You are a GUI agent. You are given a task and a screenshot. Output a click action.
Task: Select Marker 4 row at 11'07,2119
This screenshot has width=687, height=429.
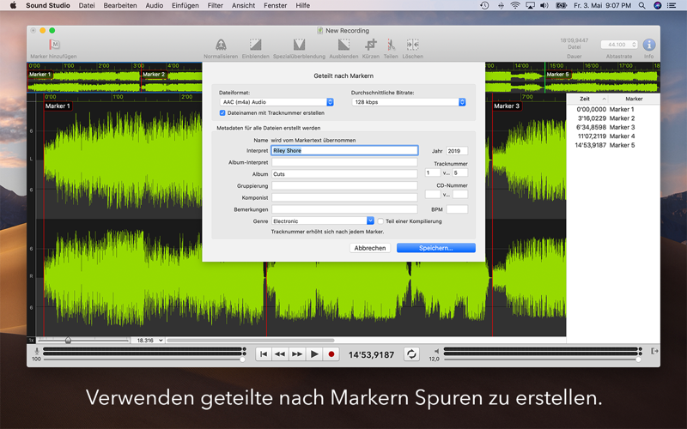coord(613,136)
